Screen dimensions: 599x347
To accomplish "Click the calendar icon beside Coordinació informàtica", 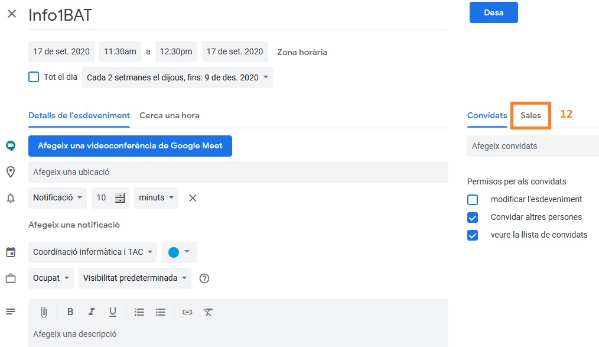I will (11, 252).
